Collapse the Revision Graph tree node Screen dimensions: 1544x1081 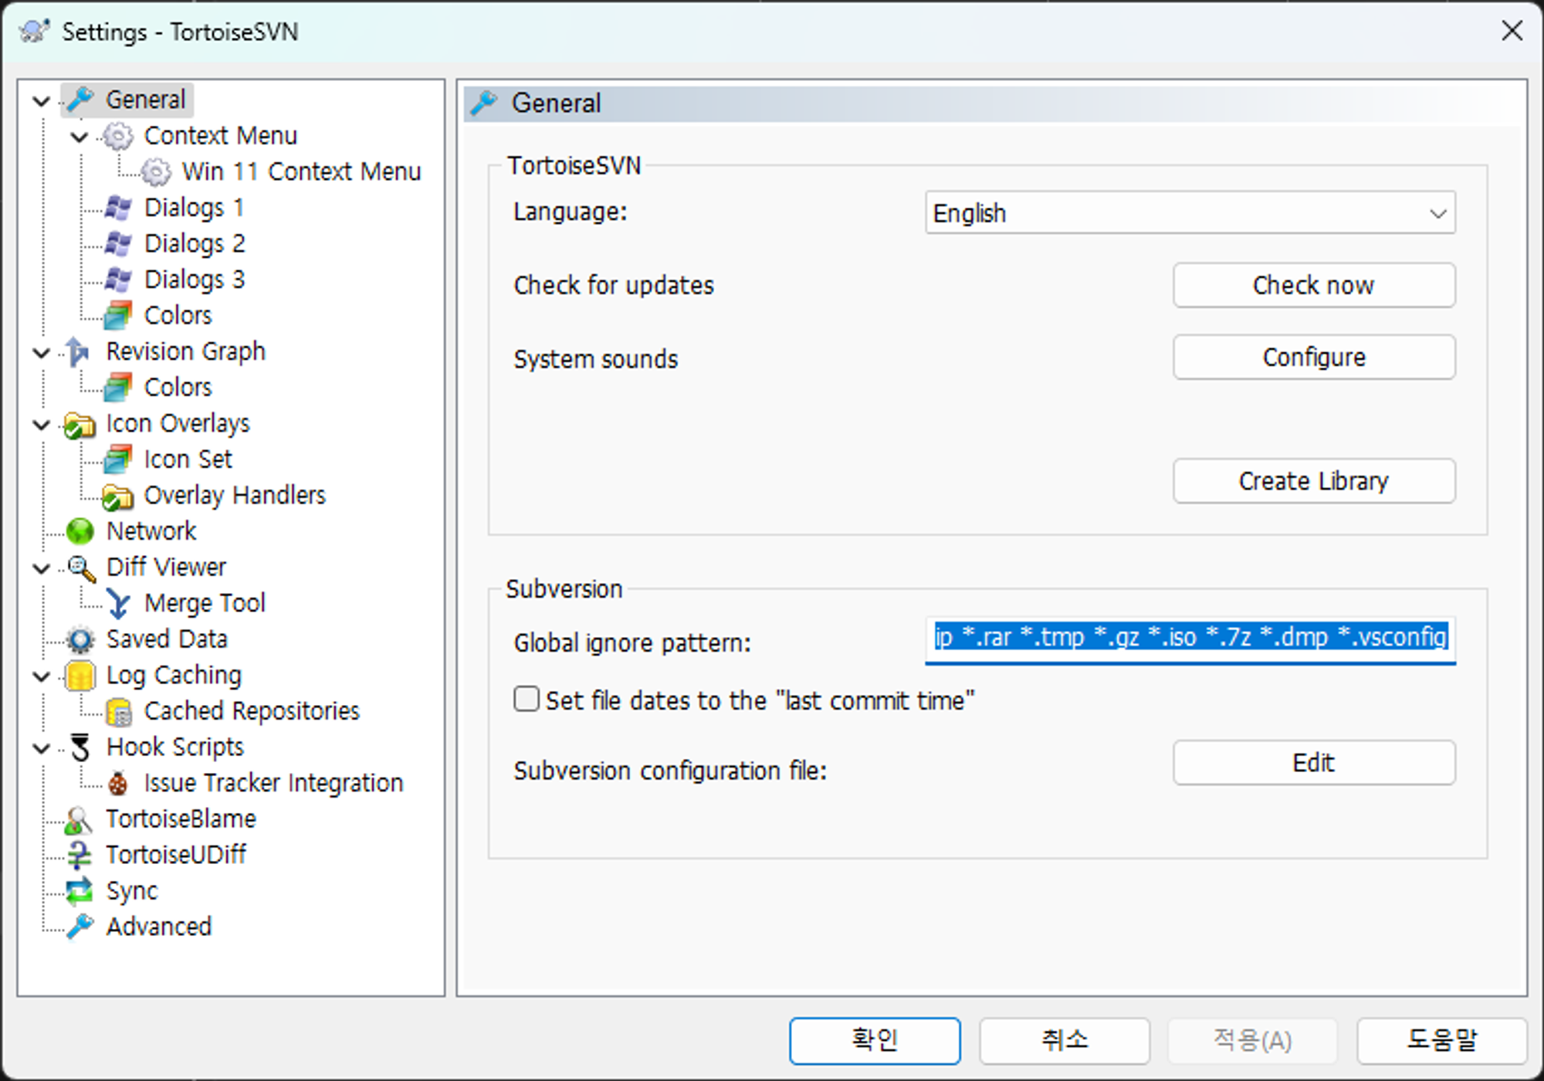tap(42, 353)
